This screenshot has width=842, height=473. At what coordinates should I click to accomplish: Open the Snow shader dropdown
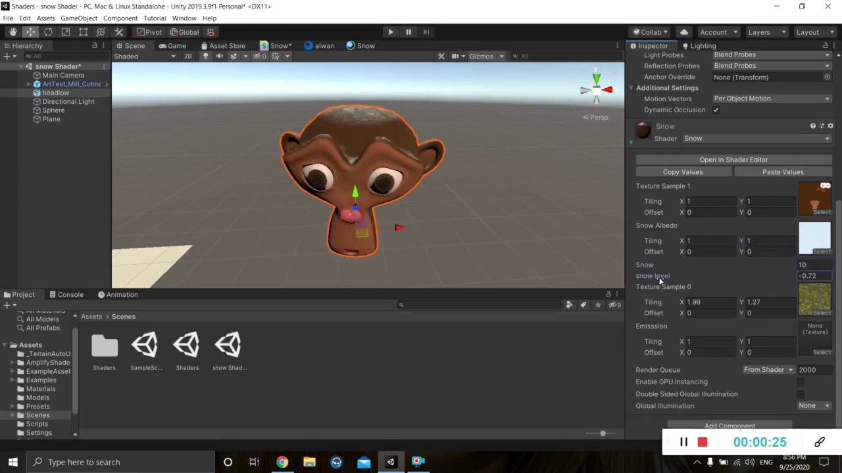tap(756, 139)
